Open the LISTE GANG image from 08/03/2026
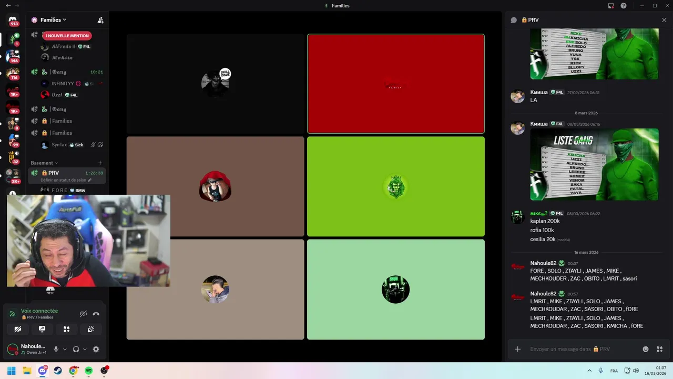This screenshot has width=673, height=379. 594,164
